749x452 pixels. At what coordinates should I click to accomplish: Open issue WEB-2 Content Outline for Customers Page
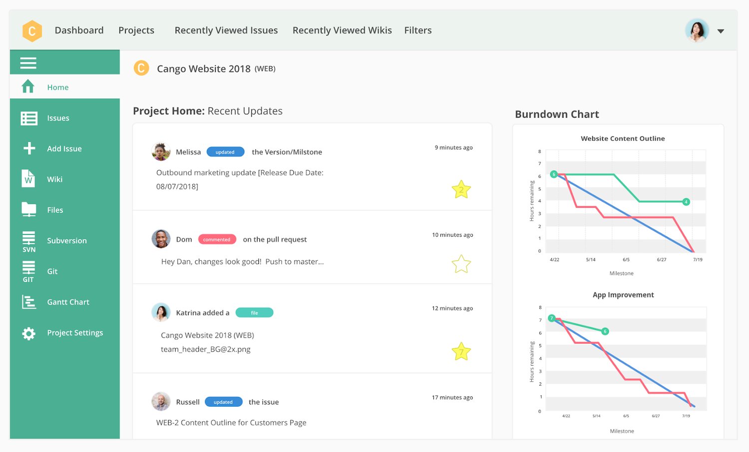(x=230, y=422)
